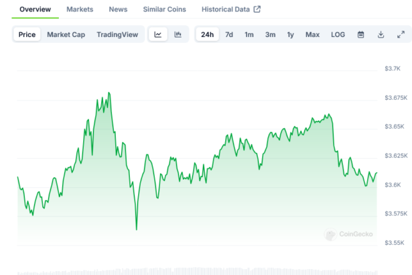Show the Max time range
412x275 pixels.
click(312, 35)
